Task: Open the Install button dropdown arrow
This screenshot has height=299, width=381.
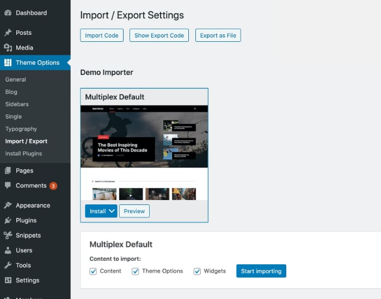Action: pyautogui.click(x=112, y=211)
